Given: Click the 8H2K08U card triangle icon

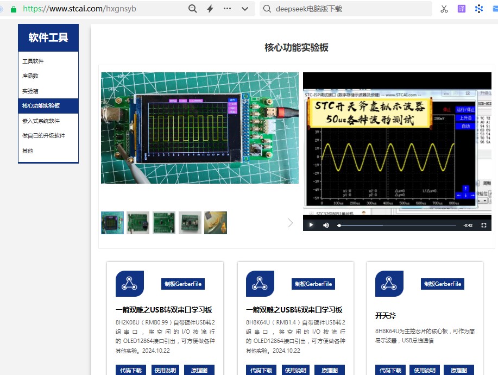Looking at the screenshot, I should tap(130, 284).
